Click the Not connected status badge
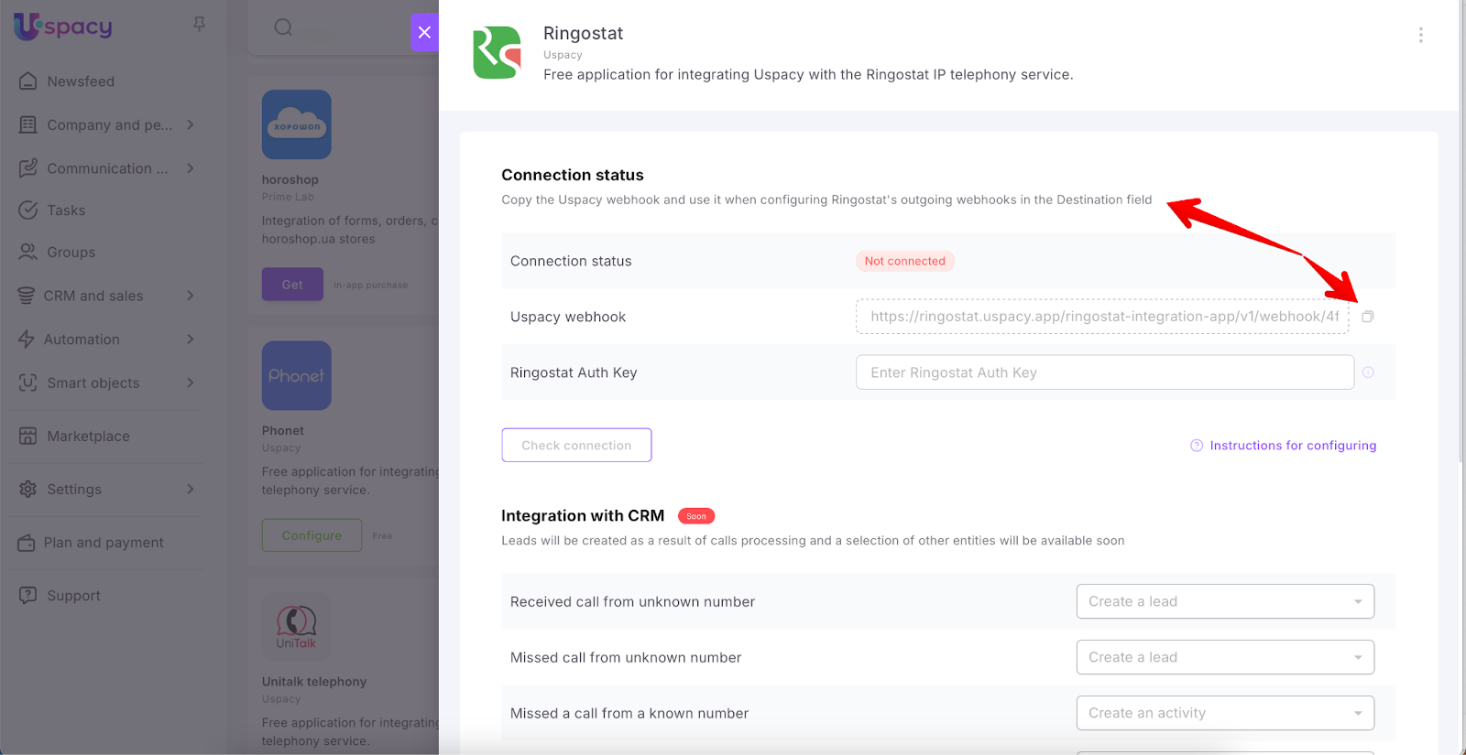Screen dimensions: 1466x755 [905, 261]
